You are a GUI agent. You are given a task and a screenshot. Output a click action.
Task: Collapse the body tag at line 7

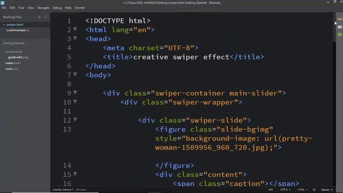[x=75, y=75]
